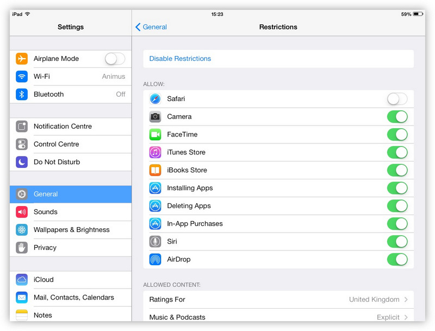Screen dimensions: 435x331
Task: Tap the Bluetooth icon in sidebar
Action: pos(22,94)
